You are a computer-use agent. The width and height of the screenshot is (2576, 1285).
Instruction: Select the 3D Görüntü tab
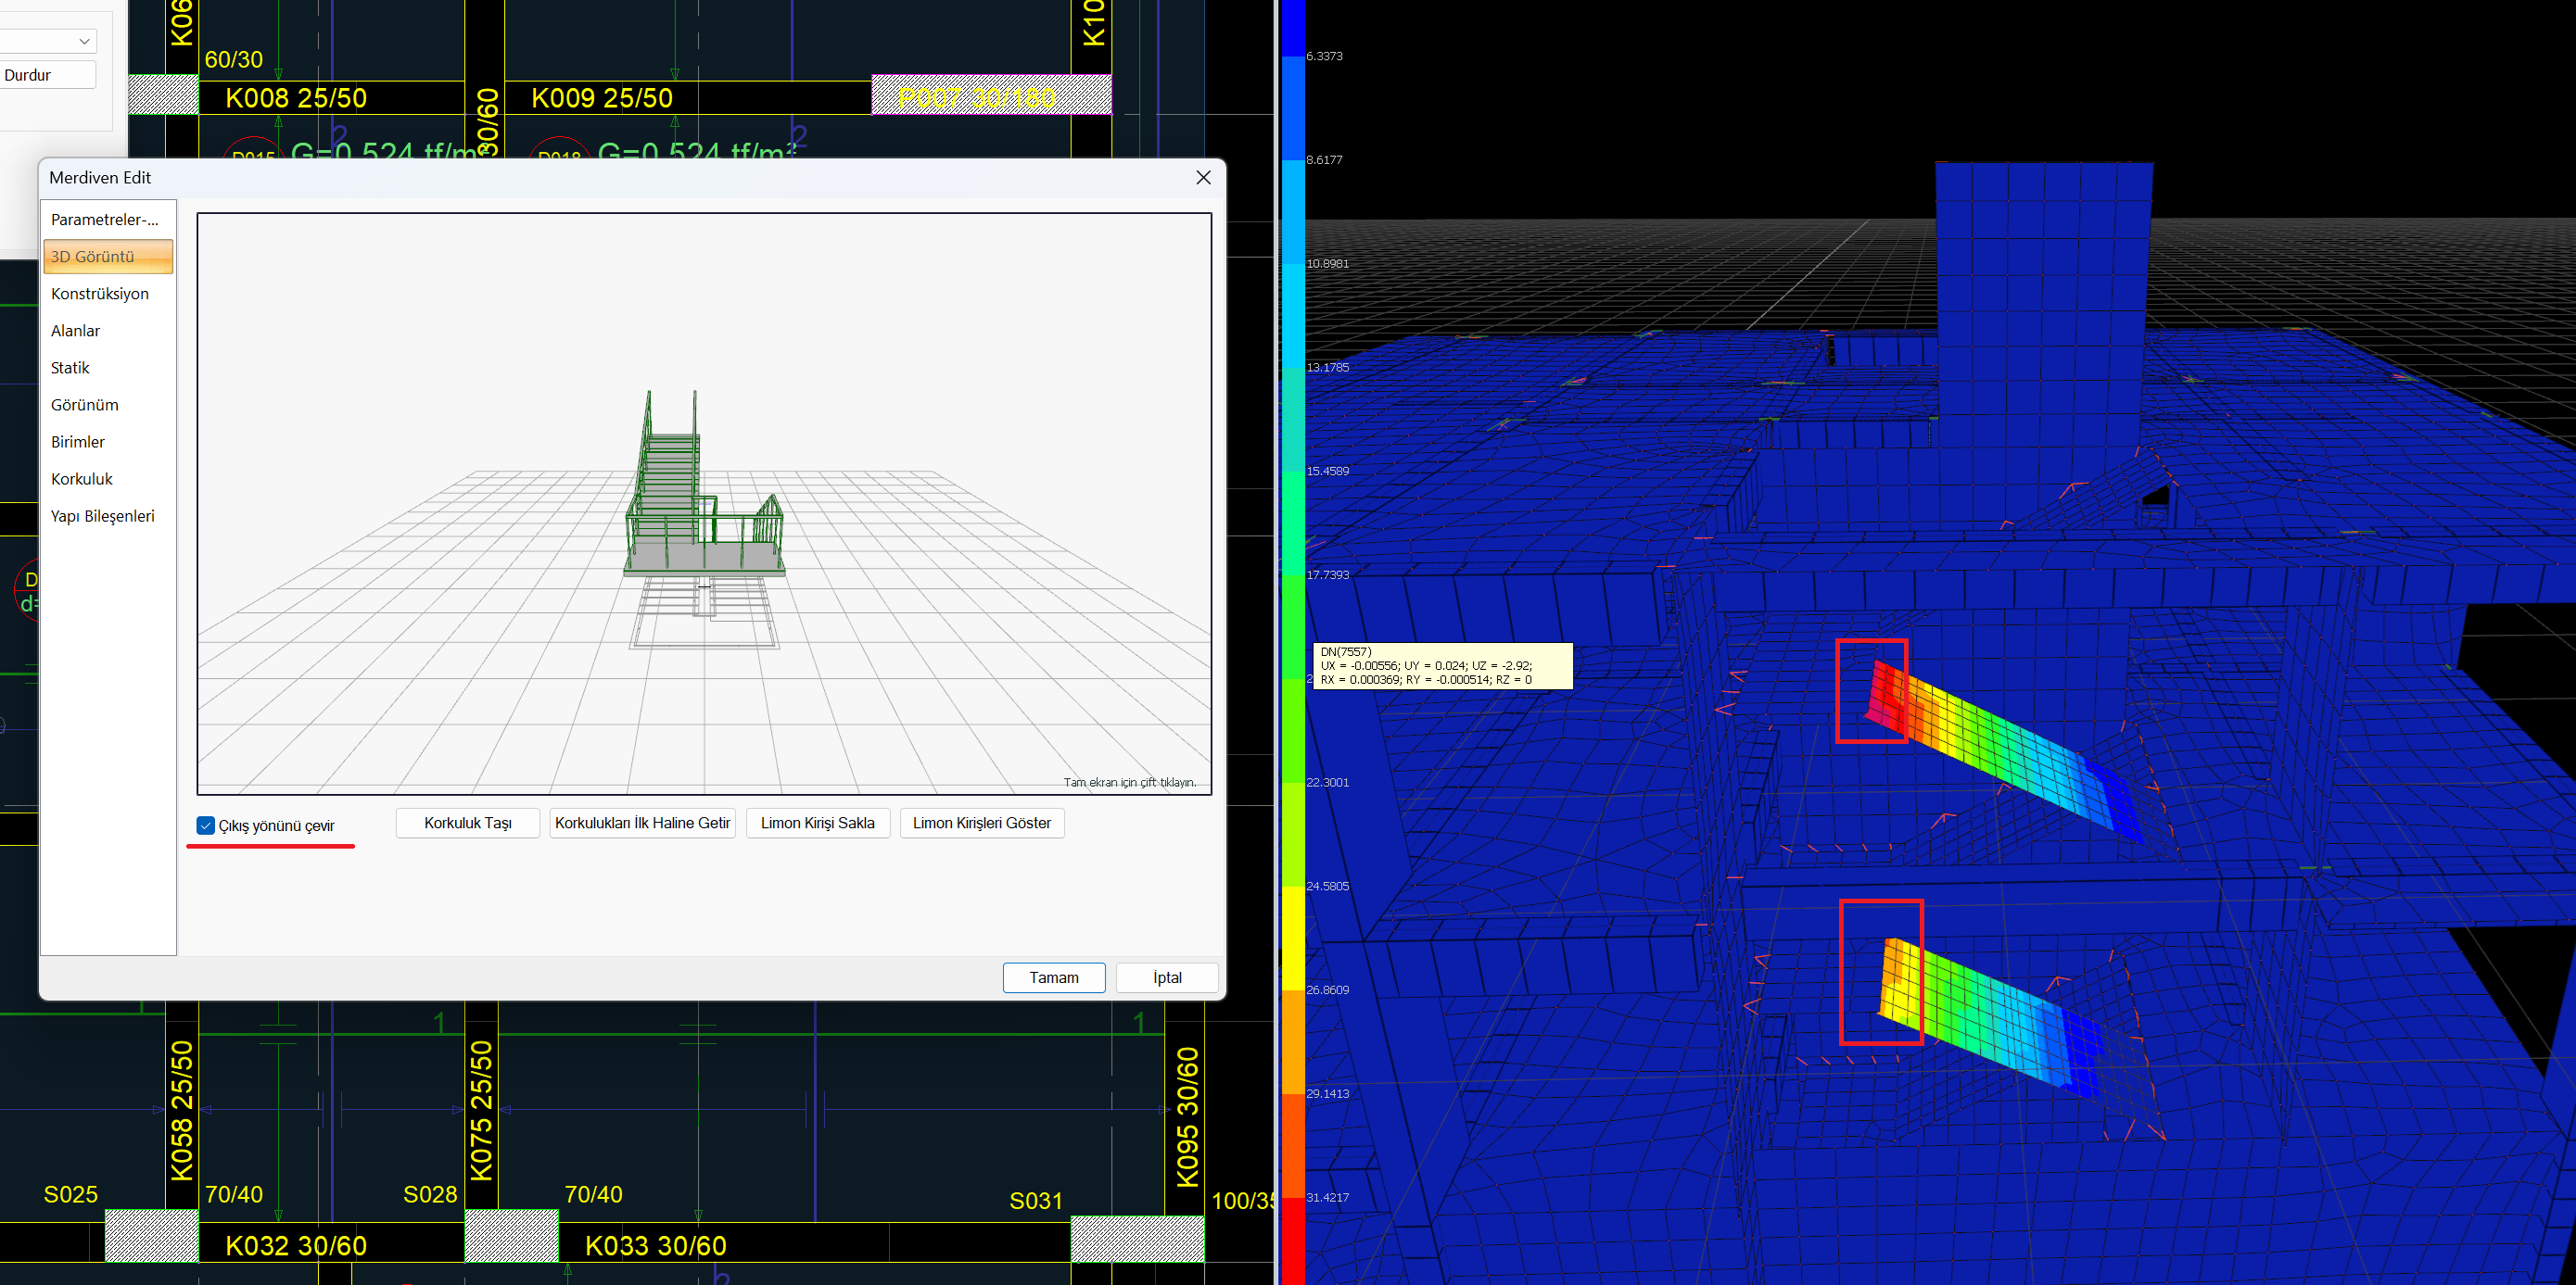(108, 257)
